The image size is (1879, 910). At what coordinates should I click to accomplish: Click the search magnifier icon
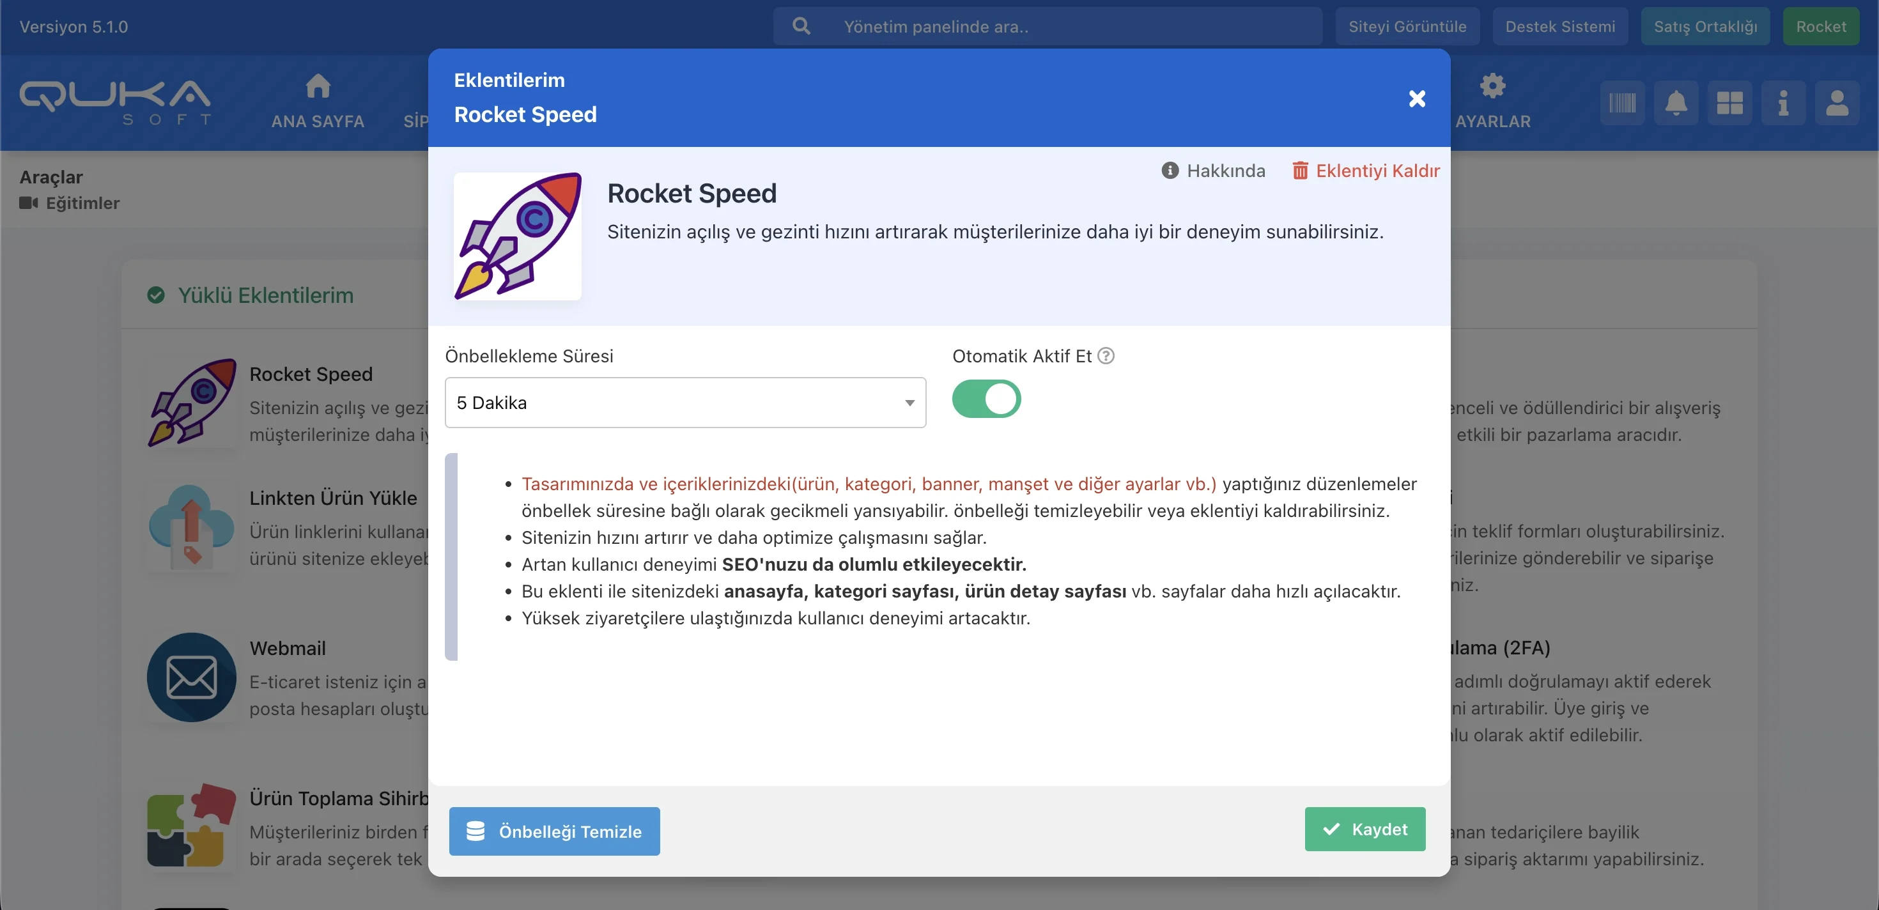(x=801, y=26)
